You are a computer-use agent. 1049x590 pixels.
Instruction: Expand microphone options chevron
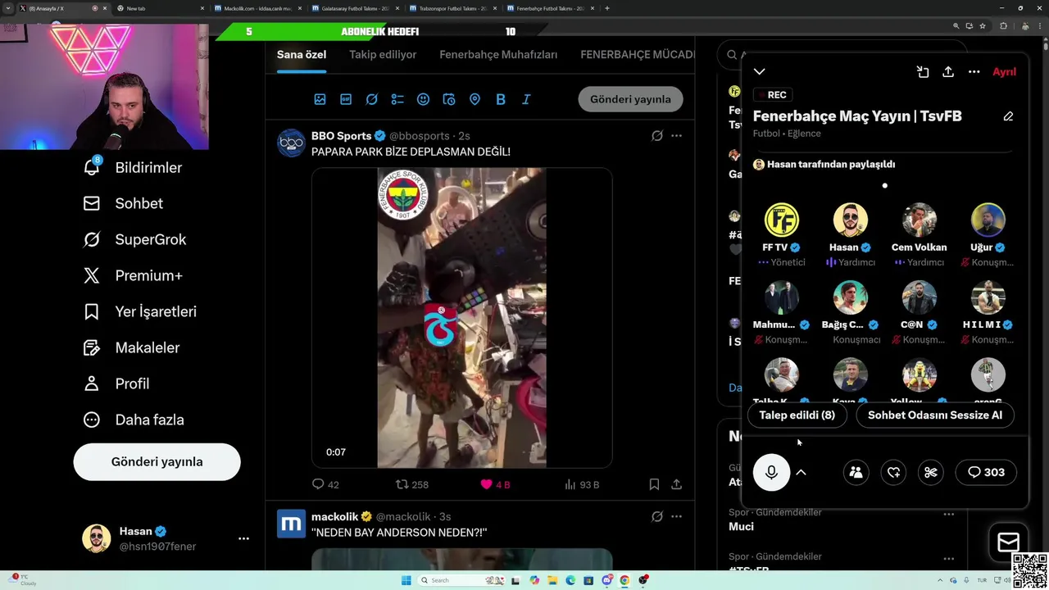[x=802, y=472]
